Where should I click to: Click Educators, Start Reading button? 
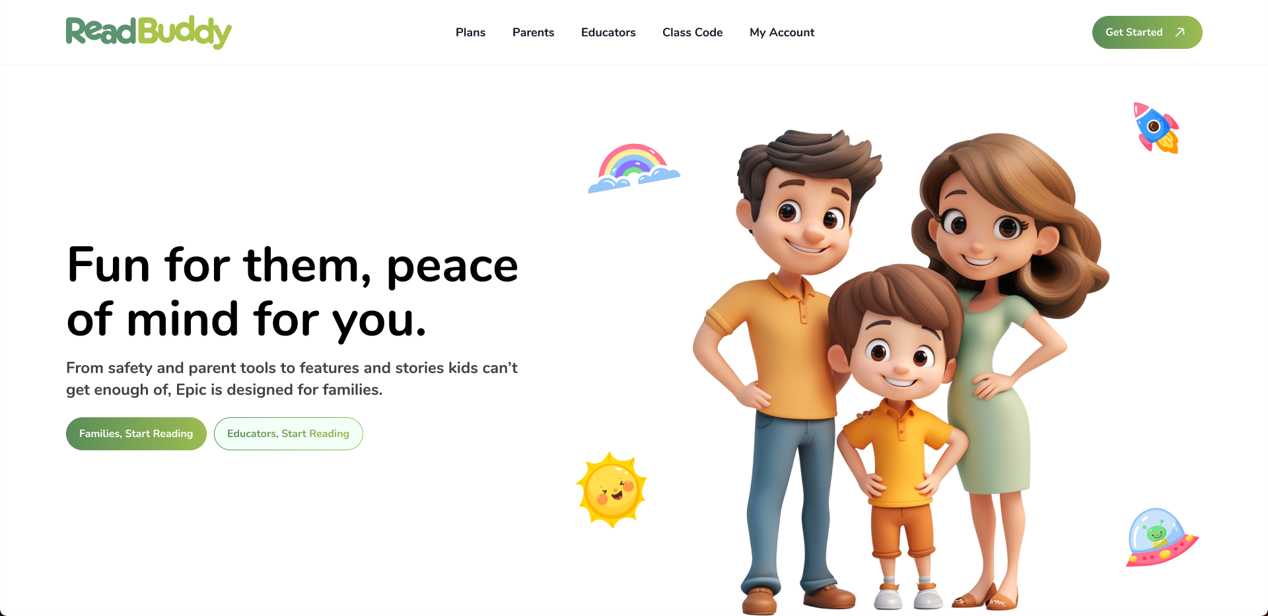click(289, 434)
